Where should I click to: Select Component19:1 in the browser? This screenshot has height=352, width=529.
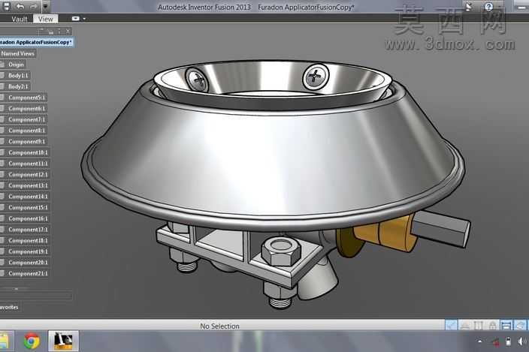pos(29,251)
